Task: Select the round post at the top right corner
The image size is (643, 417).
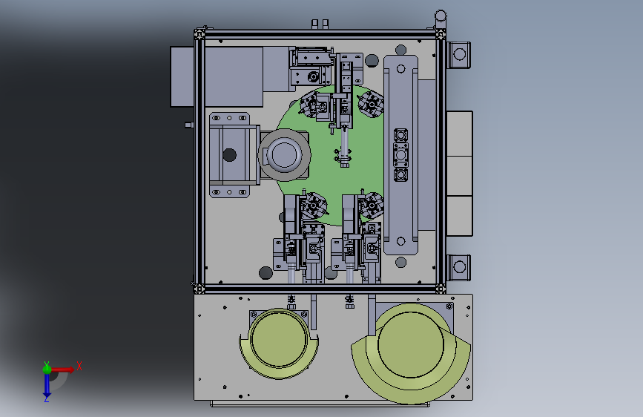Action: click(441, 16)
